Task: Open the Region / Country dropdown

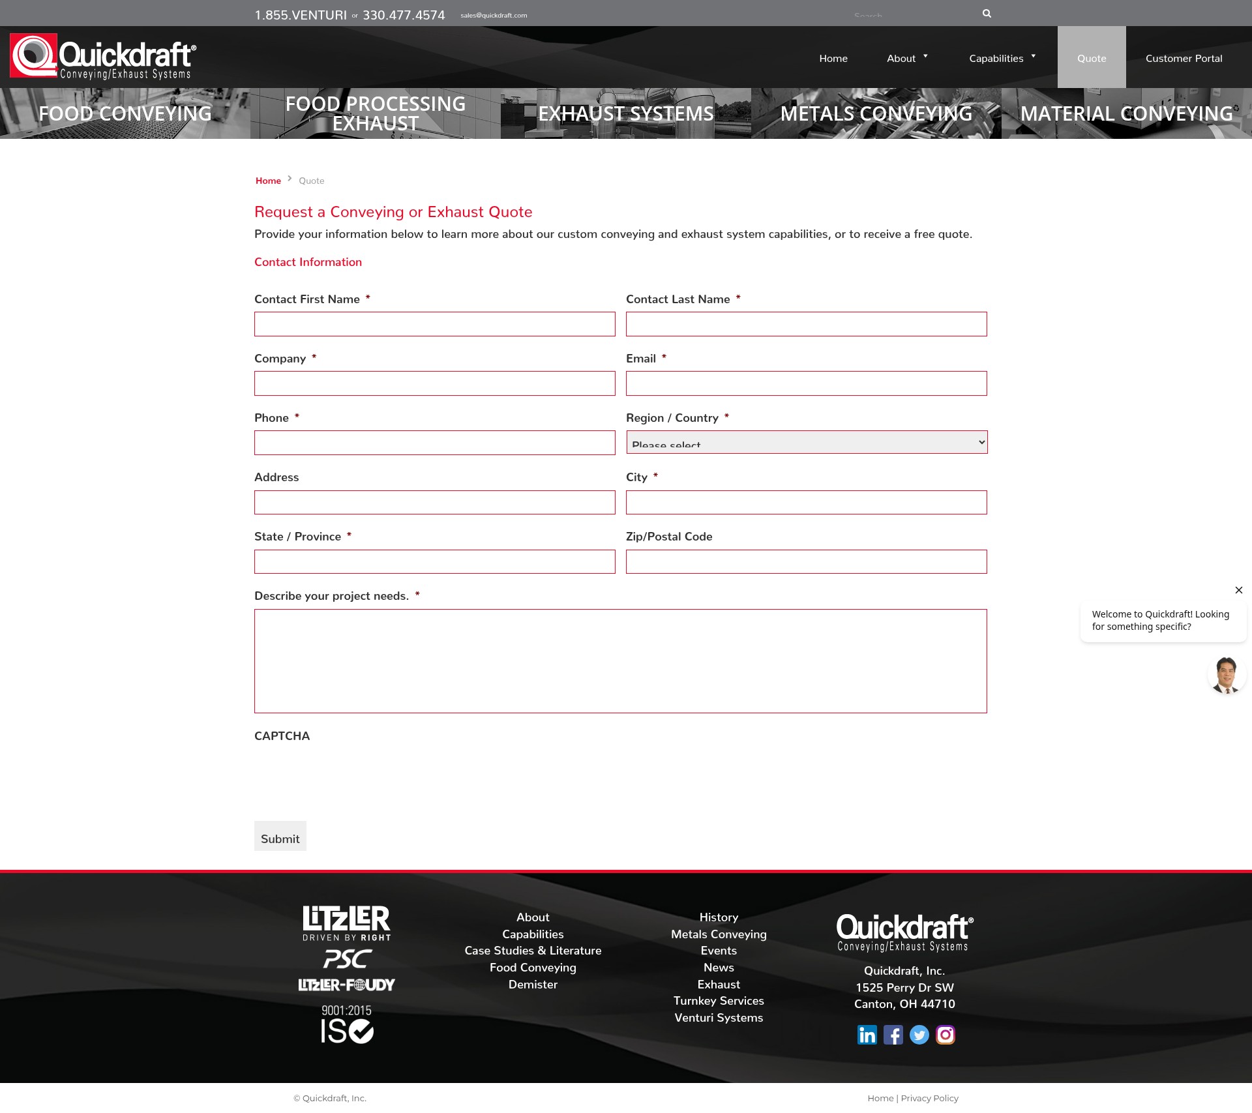Action: (x=807, y=442)
